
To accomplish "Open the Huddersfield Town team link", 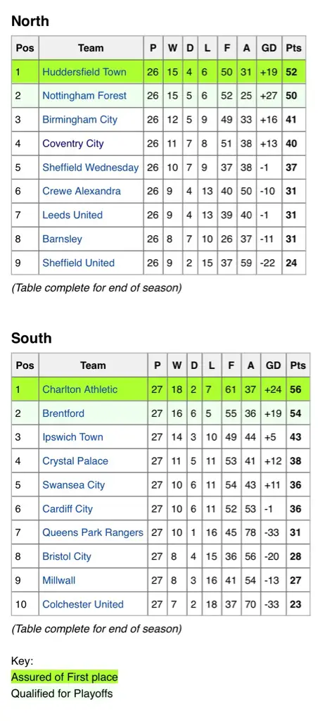I will pyautogui.click(x=84, y=72).
